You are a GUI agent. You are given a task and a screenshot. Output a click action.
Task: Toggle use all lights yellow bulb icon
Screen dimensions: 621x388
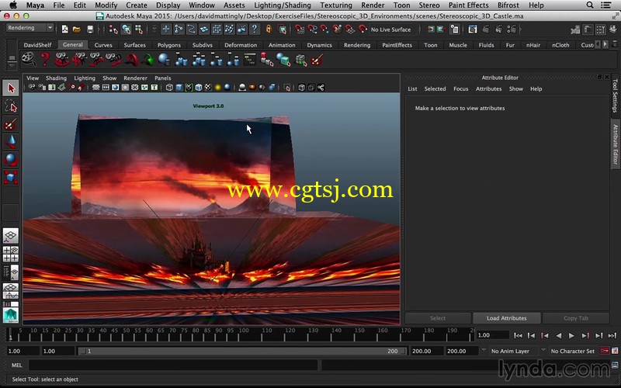[x=217, y=88]
